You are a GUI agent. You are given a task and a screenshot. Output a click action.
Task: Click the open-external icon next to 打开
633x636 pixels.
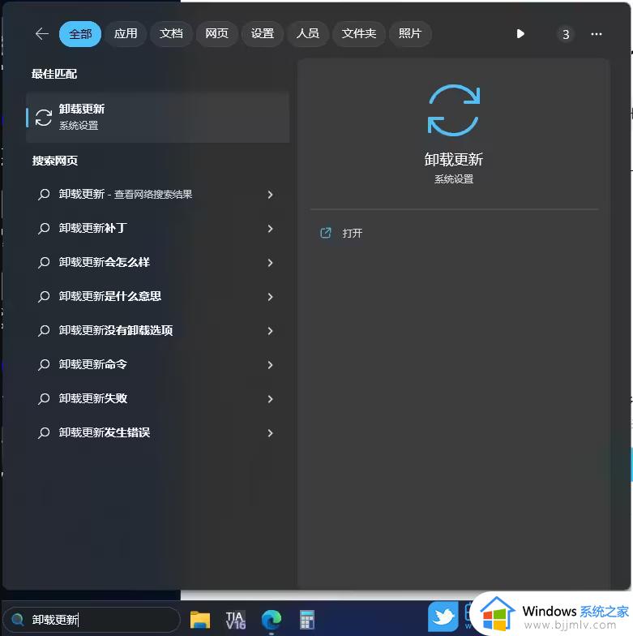[326, 233]
